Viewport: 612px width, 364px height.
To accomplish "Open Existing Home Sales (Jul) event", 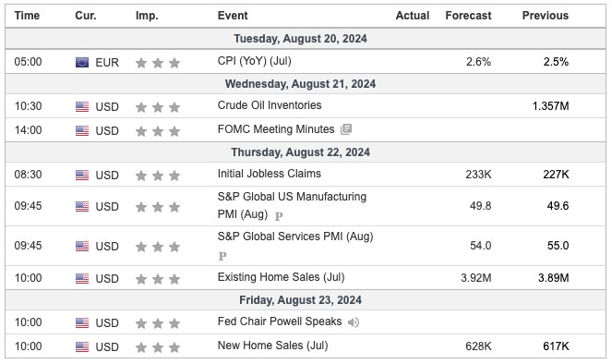I will tap(281, 277).
